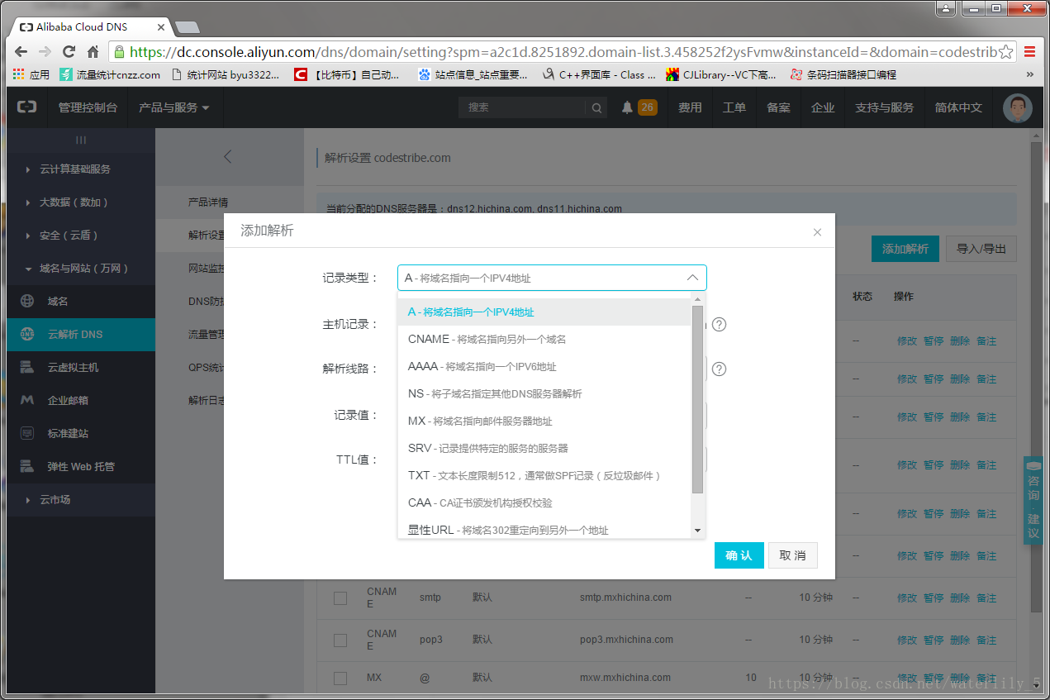1050x700 pixels.
Task: Click help icon next to 主机记录
Action: 719,324
